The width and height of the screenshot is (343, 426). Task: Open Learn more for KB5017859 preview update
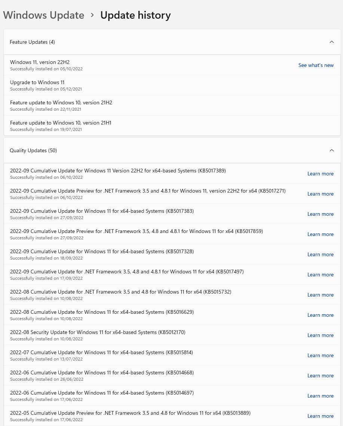tap(320, 234)
